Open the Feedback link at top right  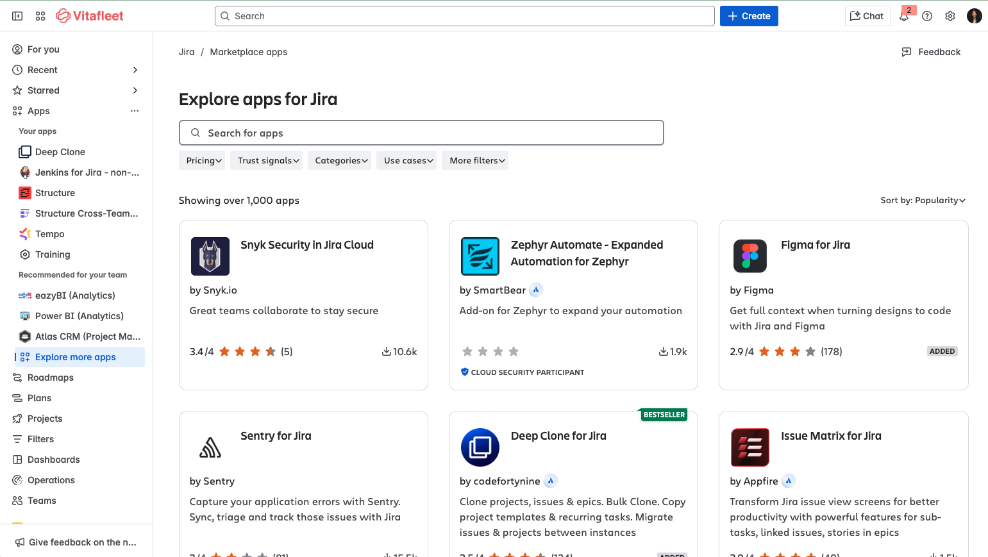[931, 52]
